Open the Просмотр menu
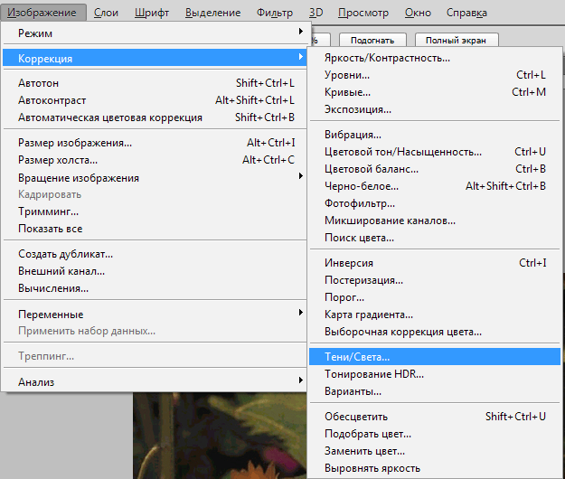 click(x=363, y=13)
